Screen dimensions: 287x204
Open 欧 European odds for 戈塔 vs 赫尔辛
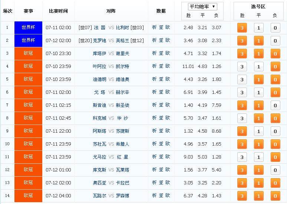pos(168,92)
